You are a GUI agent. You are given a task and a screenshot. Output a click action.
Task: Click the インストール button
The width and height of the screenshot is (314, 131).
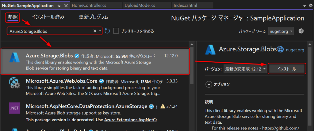click(x=286, y=69)
